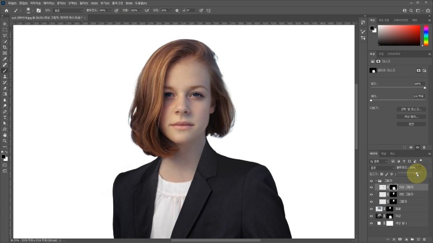The width and height of the screenshot is (433, 243).
Task: Open layer opacity 65% dropdown arrow
Action: point(420,168)
